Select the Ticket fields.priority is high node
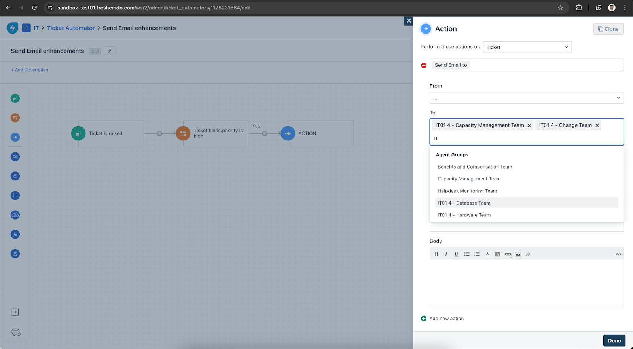The image size is (633, 349). coord(212,133)
